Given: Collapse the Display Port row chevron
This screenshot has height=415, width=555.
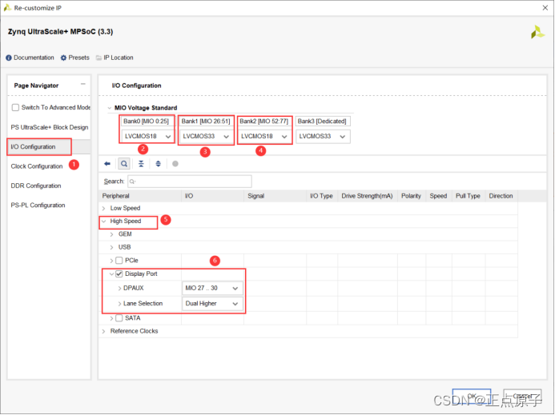Looking at the screenshot, I should coord(111,274).
